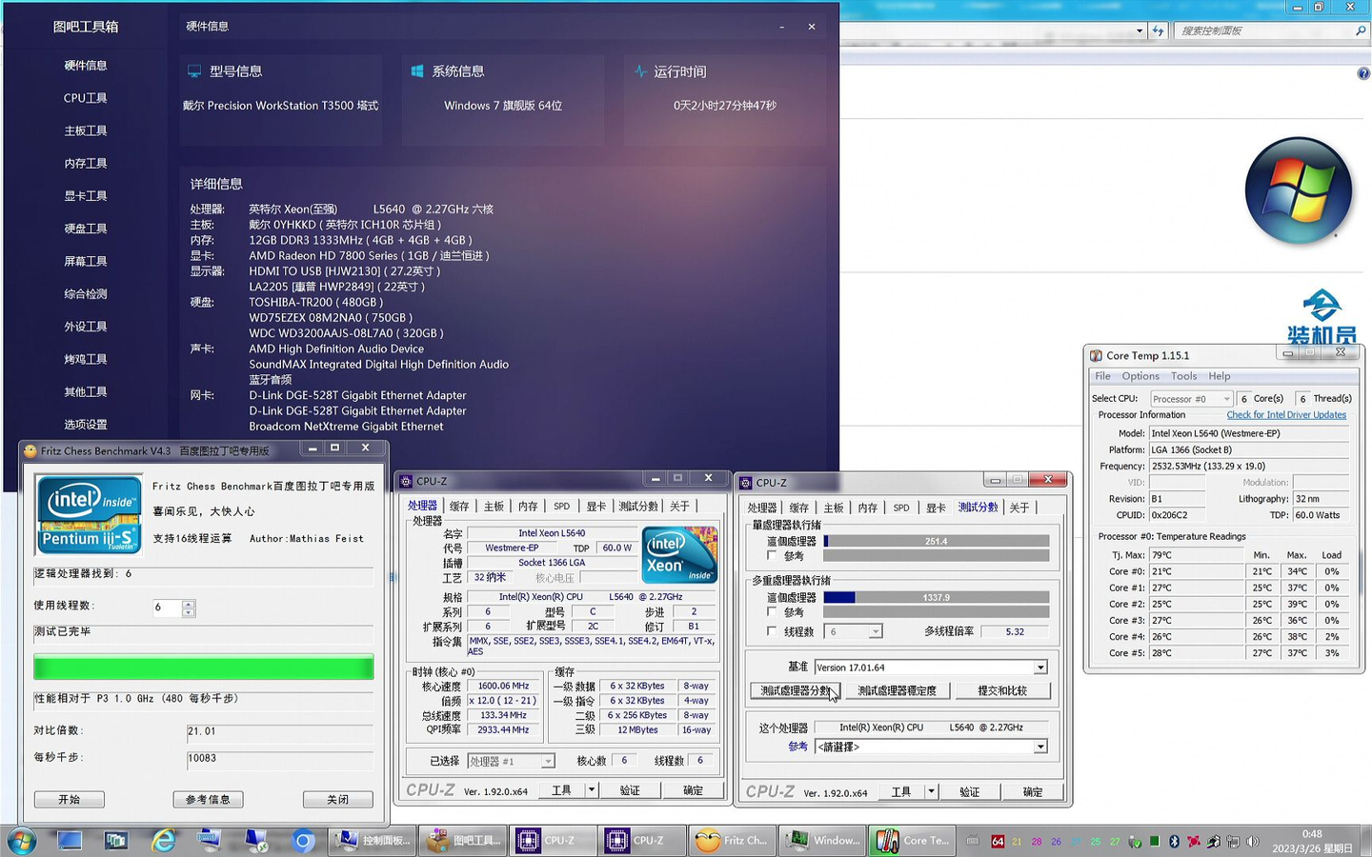This screenshot has width=1372, height=857.
Task: Click a CPU-Z icon on the taskbar
Action: tap(553, 841)
